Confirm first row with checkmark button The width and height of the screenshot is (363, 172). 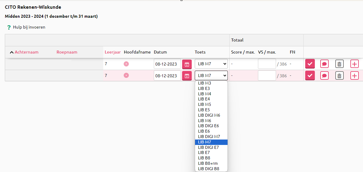[x=310, y=64]
